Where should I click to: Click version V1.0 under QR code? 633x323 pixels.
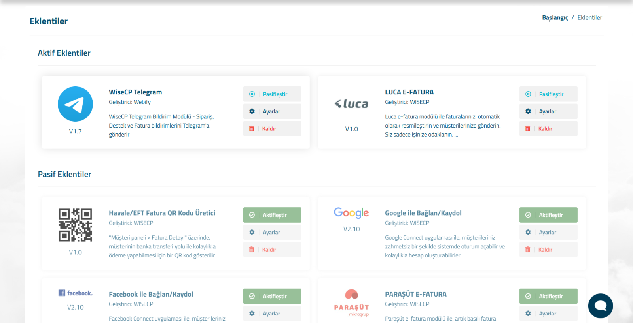point(75,252)
